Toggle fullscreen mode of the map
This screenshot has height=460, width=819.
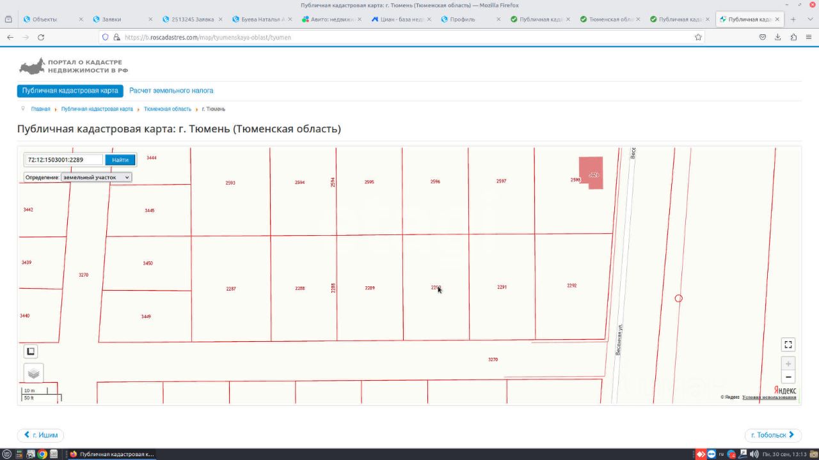[x=788, y=344]
